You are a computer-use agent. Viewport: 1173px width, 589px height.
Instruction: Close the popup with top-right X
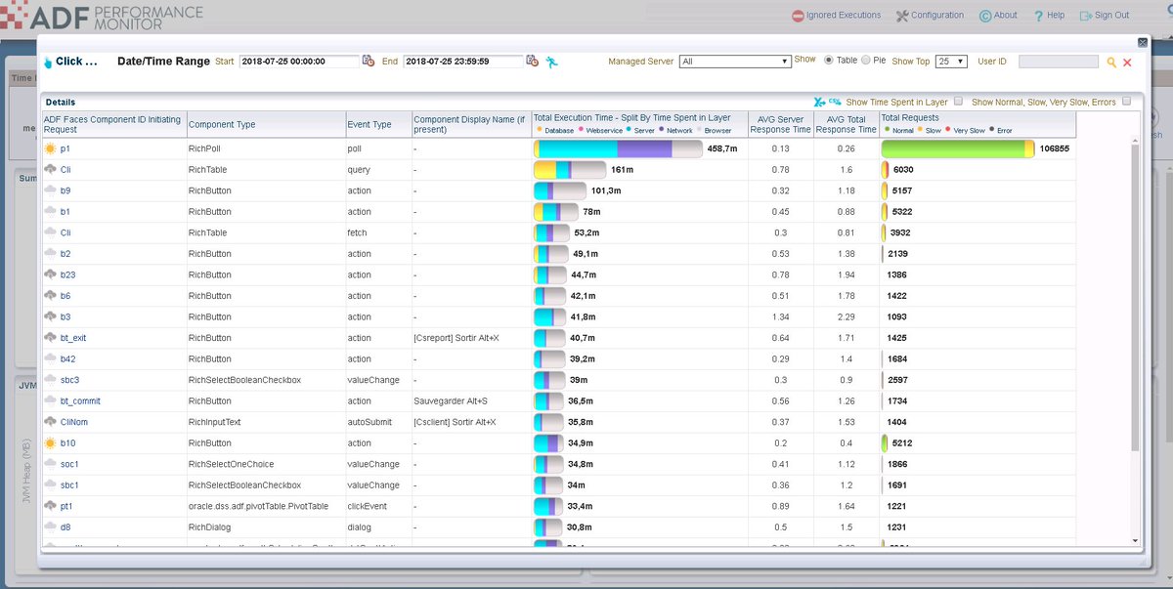point(1143,42)
